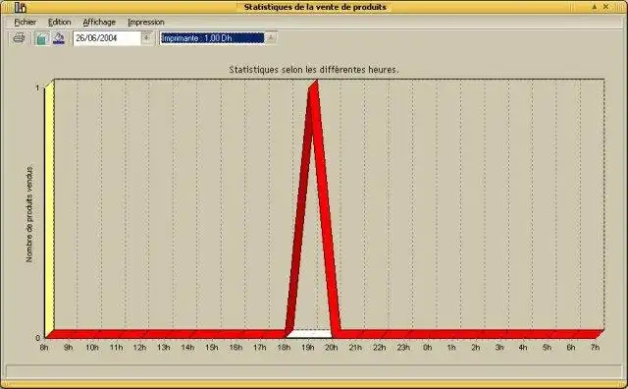Click the 20h axis label
Image resolution: width=628 pixels, height=389 pixels.
point(332,348)
